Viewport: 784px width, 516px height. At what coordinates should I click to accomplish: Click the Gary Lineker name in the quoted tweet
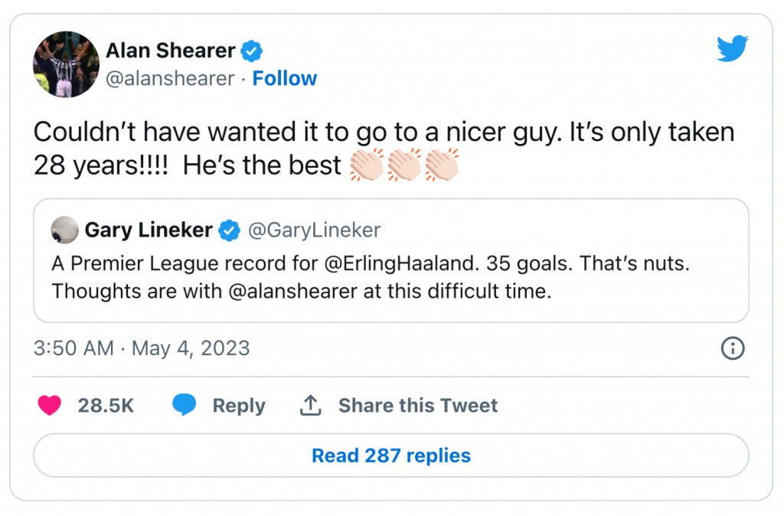click(149, 230)
